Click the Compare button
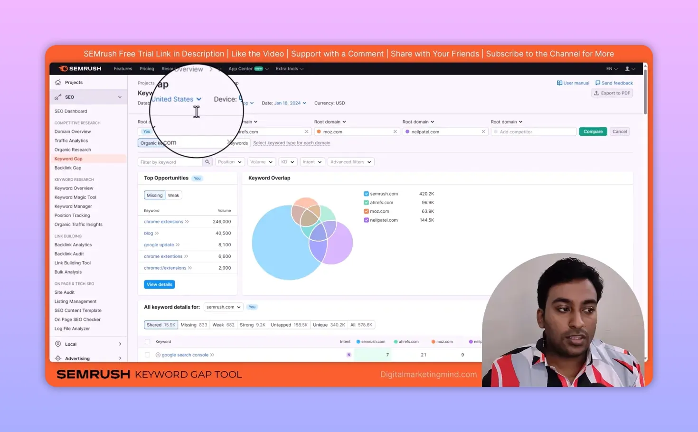 tap(593, 131)
